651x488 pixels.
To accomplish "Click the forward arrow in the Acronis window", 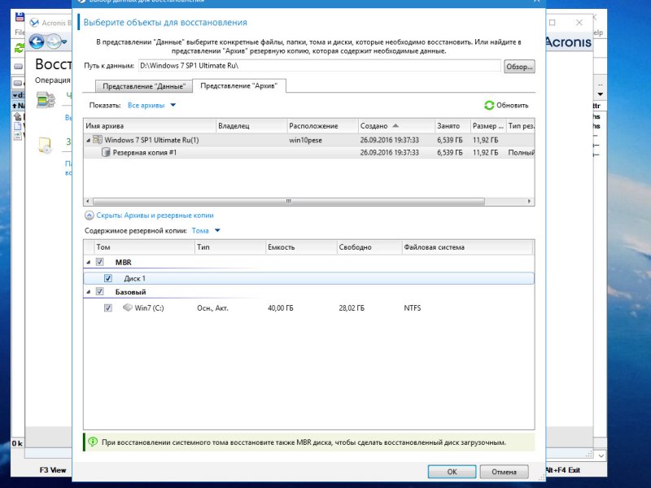I will pyautogui.click(x=54, y=41).
